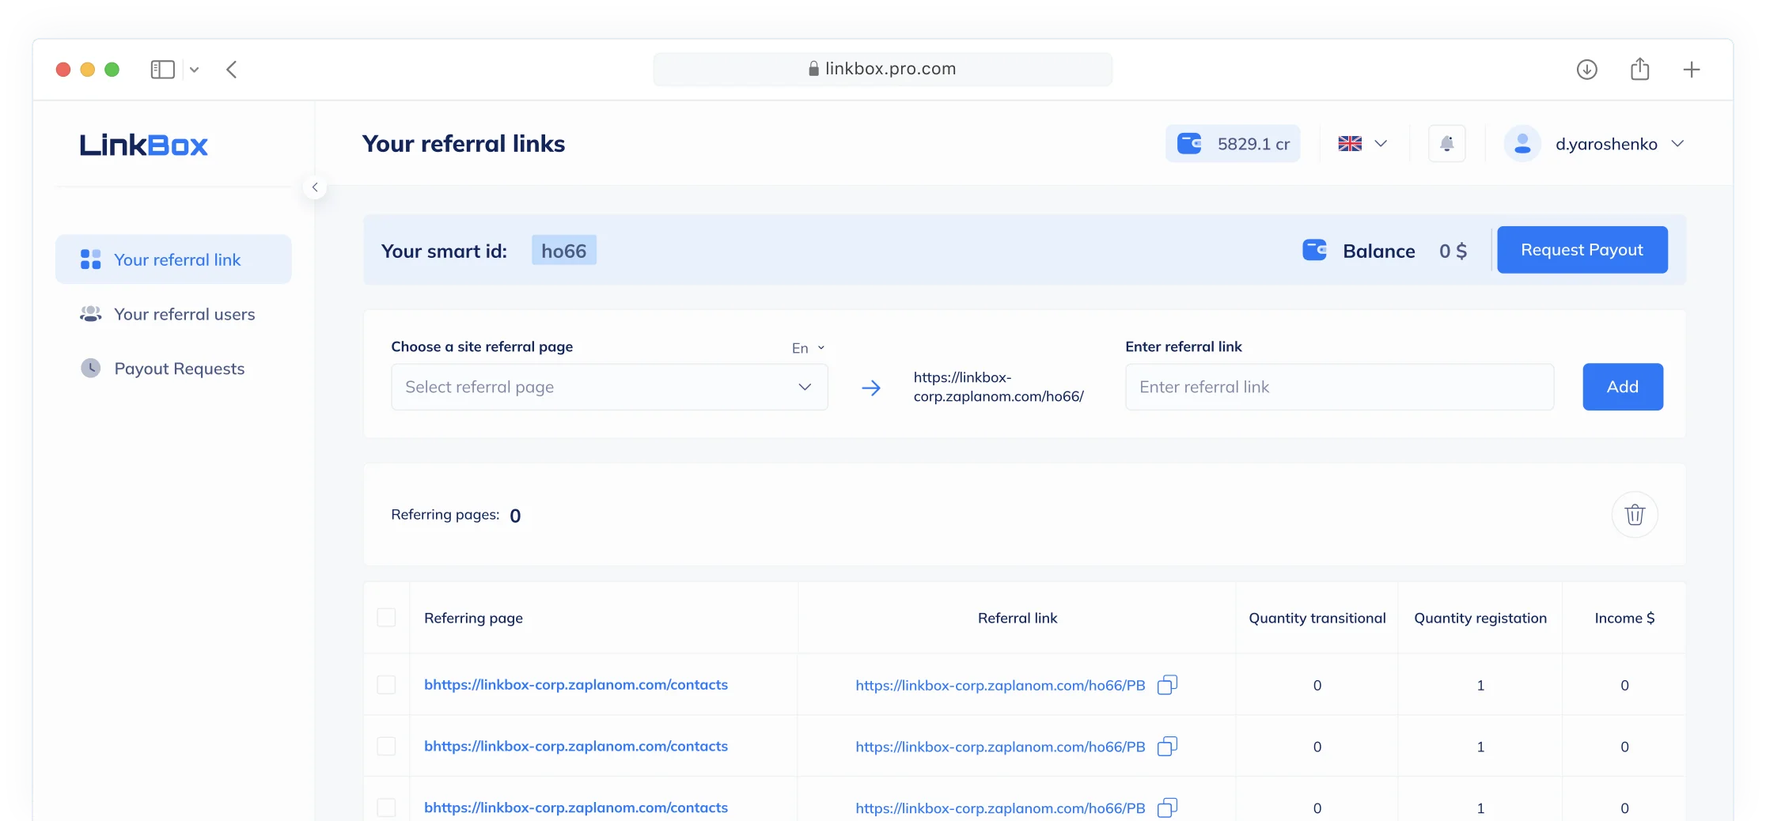Open the Your referral link menu item
Screen dimensions: 1766x821
(173, 259)
